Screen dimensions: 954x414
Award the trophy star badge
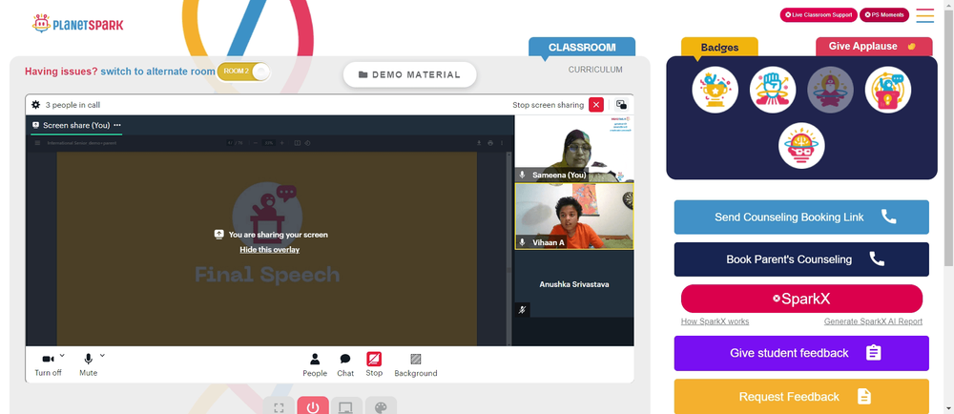715,90
